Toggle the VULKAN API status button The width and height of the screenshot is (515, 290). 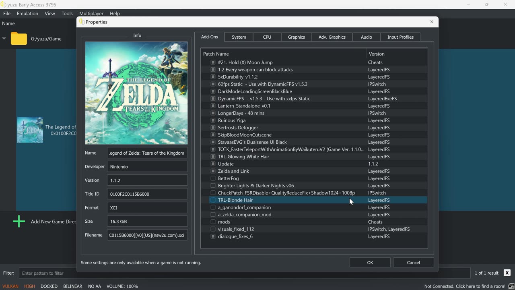click(10, 286)
